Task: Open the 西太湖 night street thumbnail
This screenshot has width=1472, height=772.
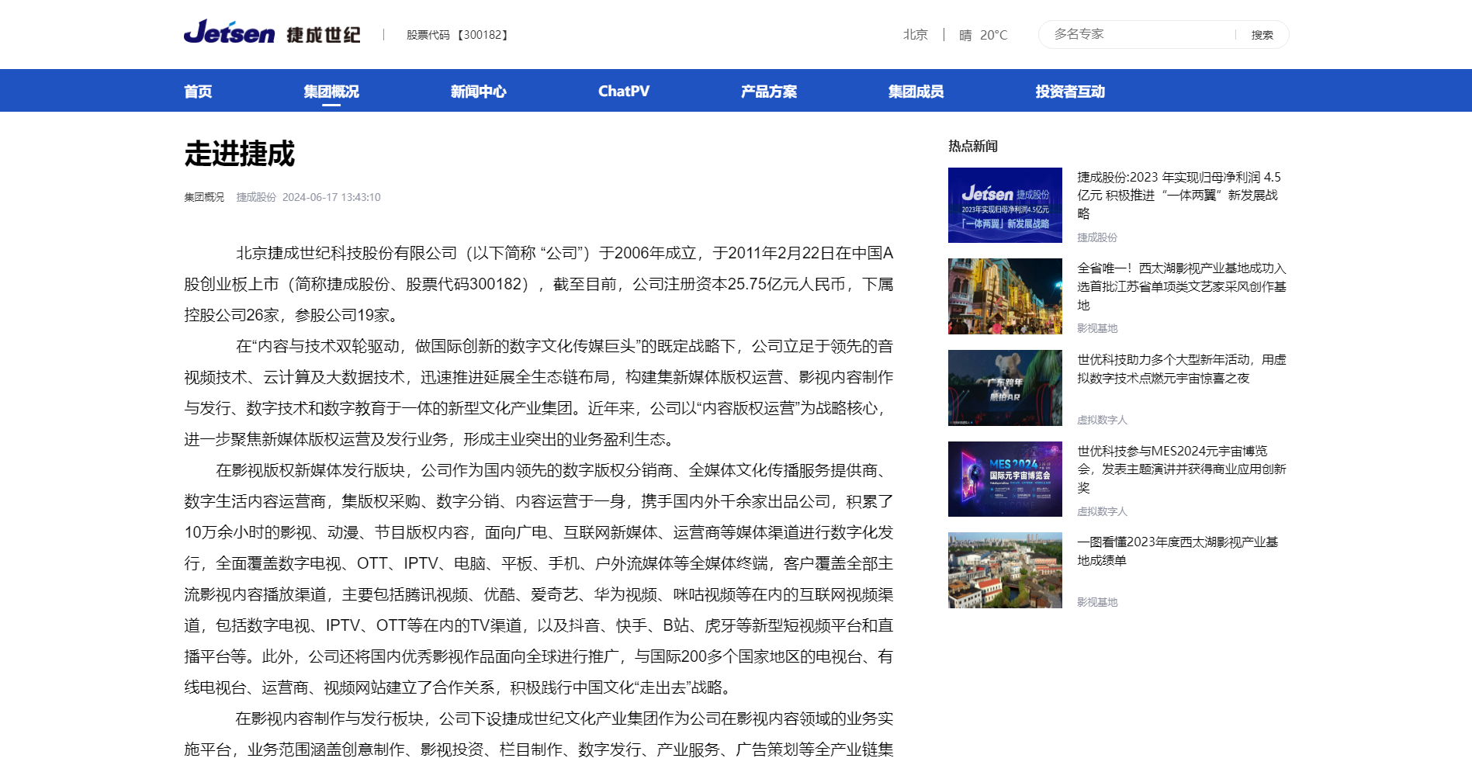Action: tap(1005, 296)
